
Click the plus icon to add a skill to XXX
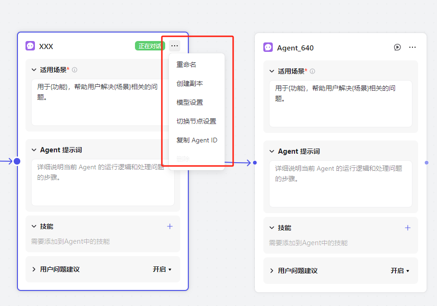(x=170, y=226)
